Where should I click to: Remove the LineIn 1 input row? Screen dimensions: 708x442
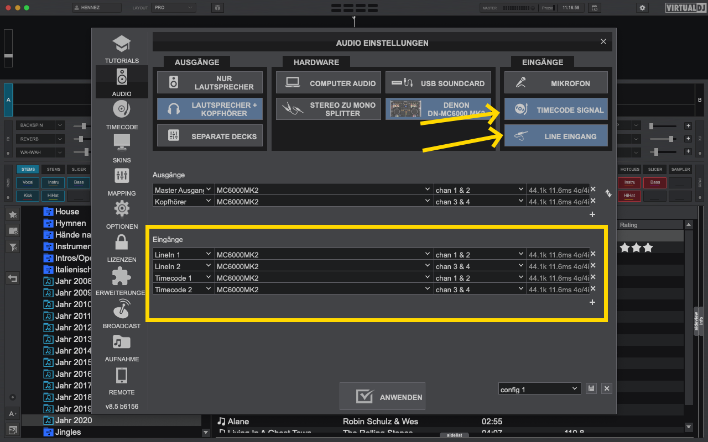click(593, 254)
